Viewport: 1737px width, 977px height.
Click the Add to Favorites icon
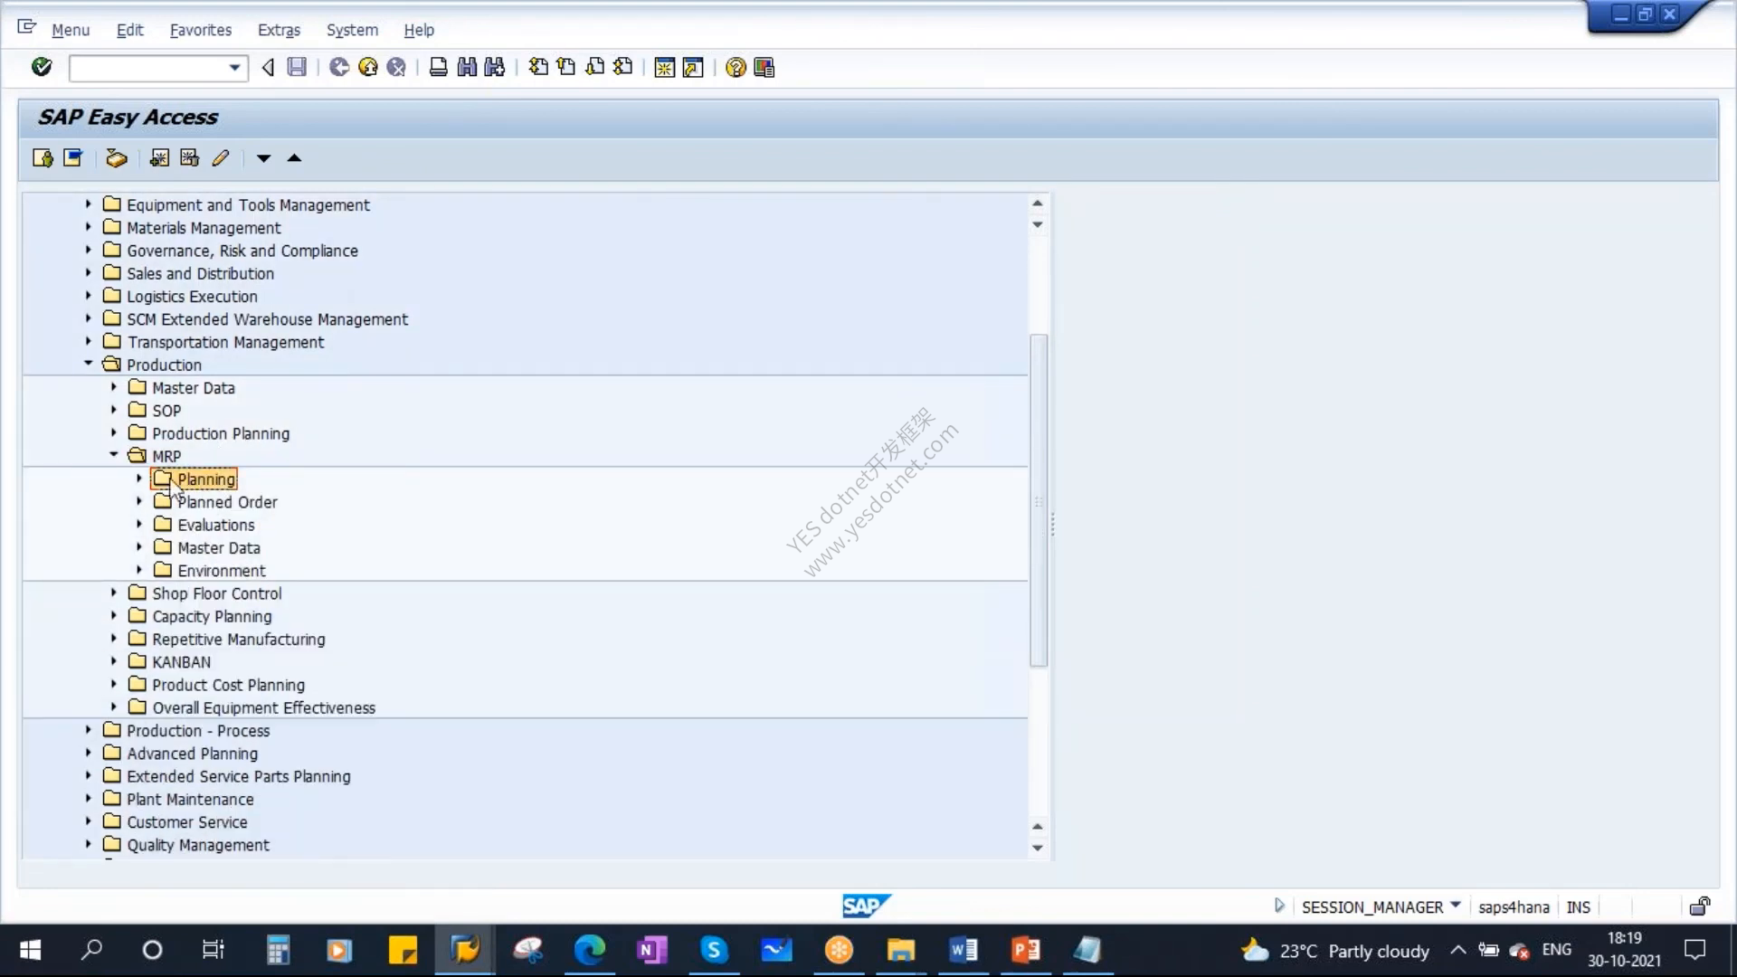(159, 158)
